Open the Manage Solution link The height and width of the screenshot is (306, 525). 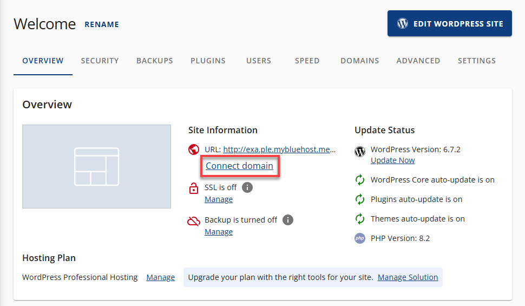click(408, 277)
